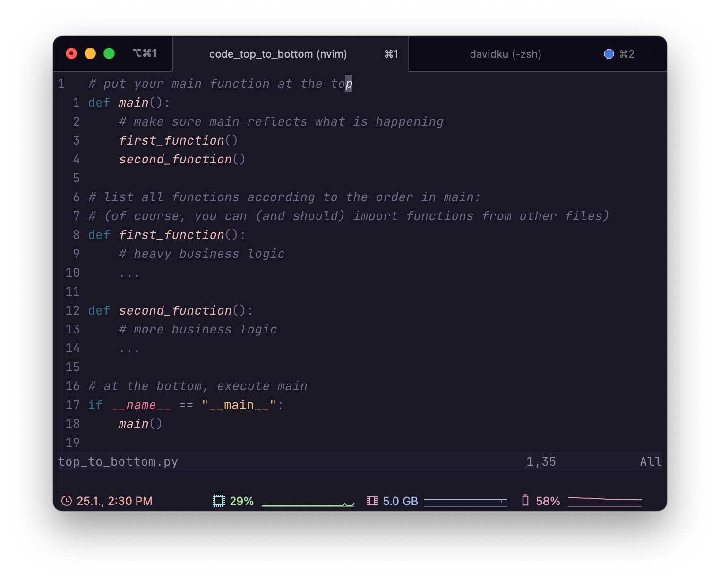Click the CPU chip icon in the status bar
The height and width of the screenshot is (581, 720).
click(x=218, y=501)
